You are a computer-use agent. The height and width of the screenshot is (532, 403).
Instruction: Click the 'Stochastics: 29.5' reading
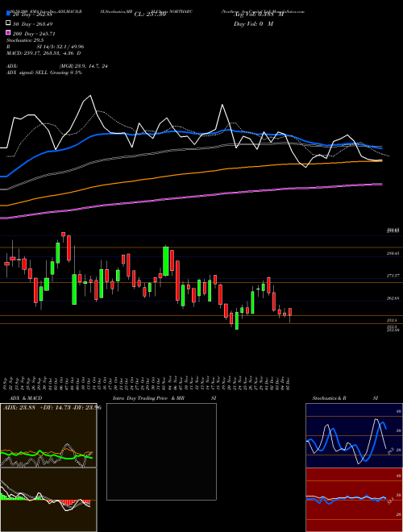tap(25, 40)
